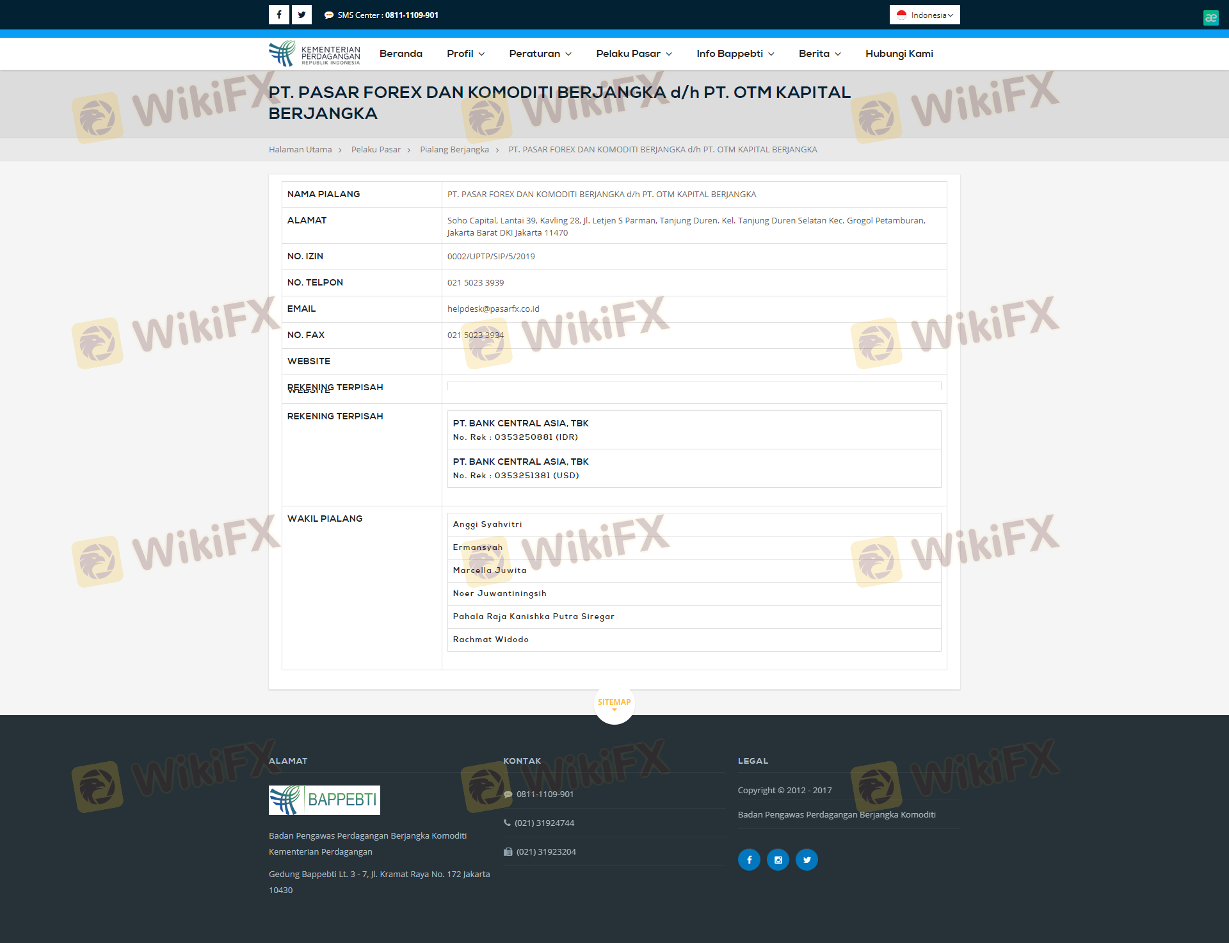Open the footer Facebook circle icon
This screenshot has height=943, width=1229.
click(749, 860)
